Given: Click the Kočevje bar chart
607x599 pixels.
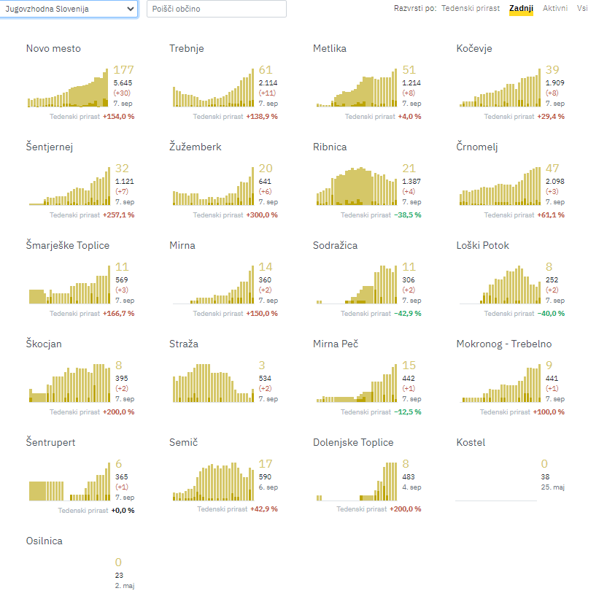Looking at the screenshot, I should [500, 88].
